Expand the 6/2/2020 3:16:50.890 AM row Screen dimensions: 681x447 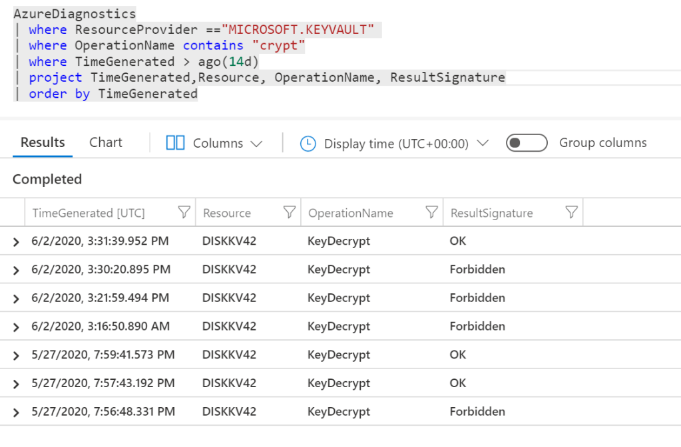click(16, 327)
